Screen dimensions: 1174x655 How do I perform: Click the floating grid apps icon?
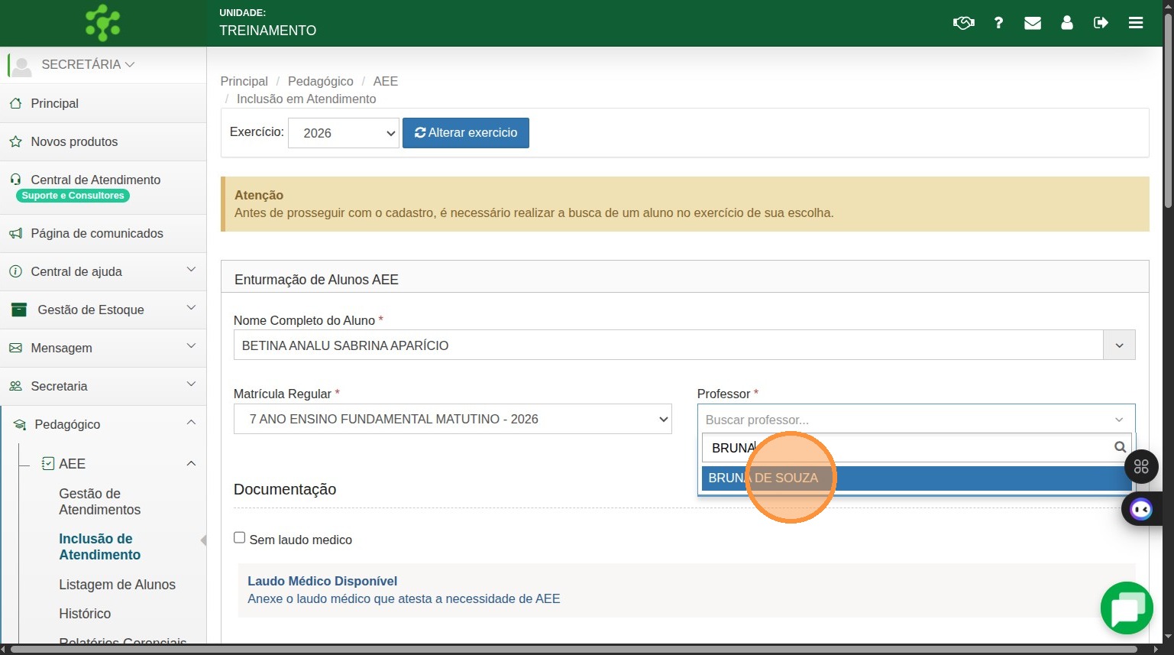coord(1141,466)
